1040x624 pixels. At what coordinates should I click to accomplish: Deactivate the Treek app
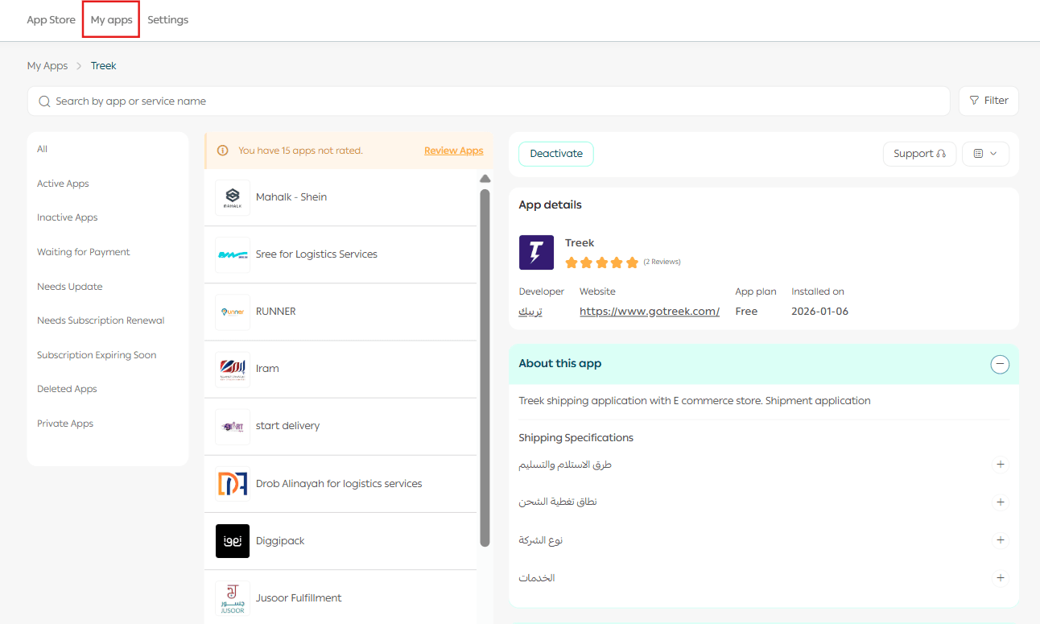pos(556,154)
